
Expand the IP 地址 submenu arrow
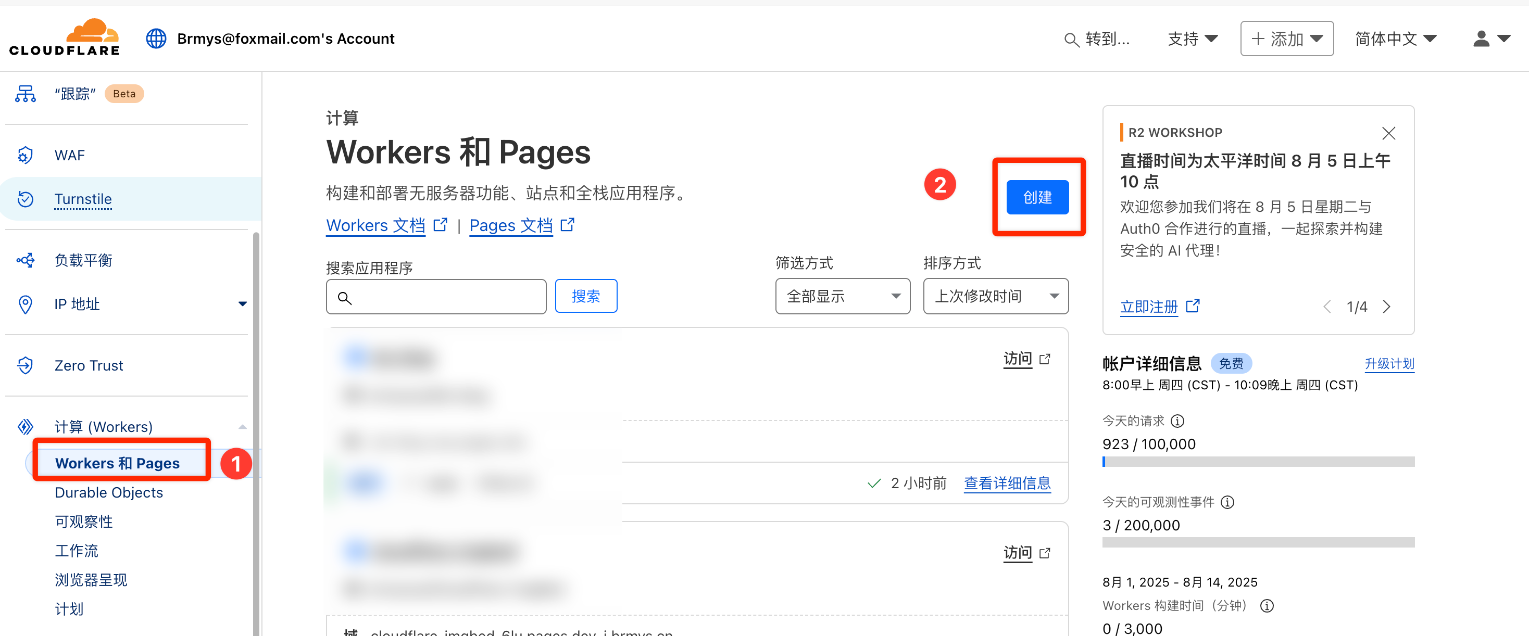pyautogui.click(x=242, y=304)
